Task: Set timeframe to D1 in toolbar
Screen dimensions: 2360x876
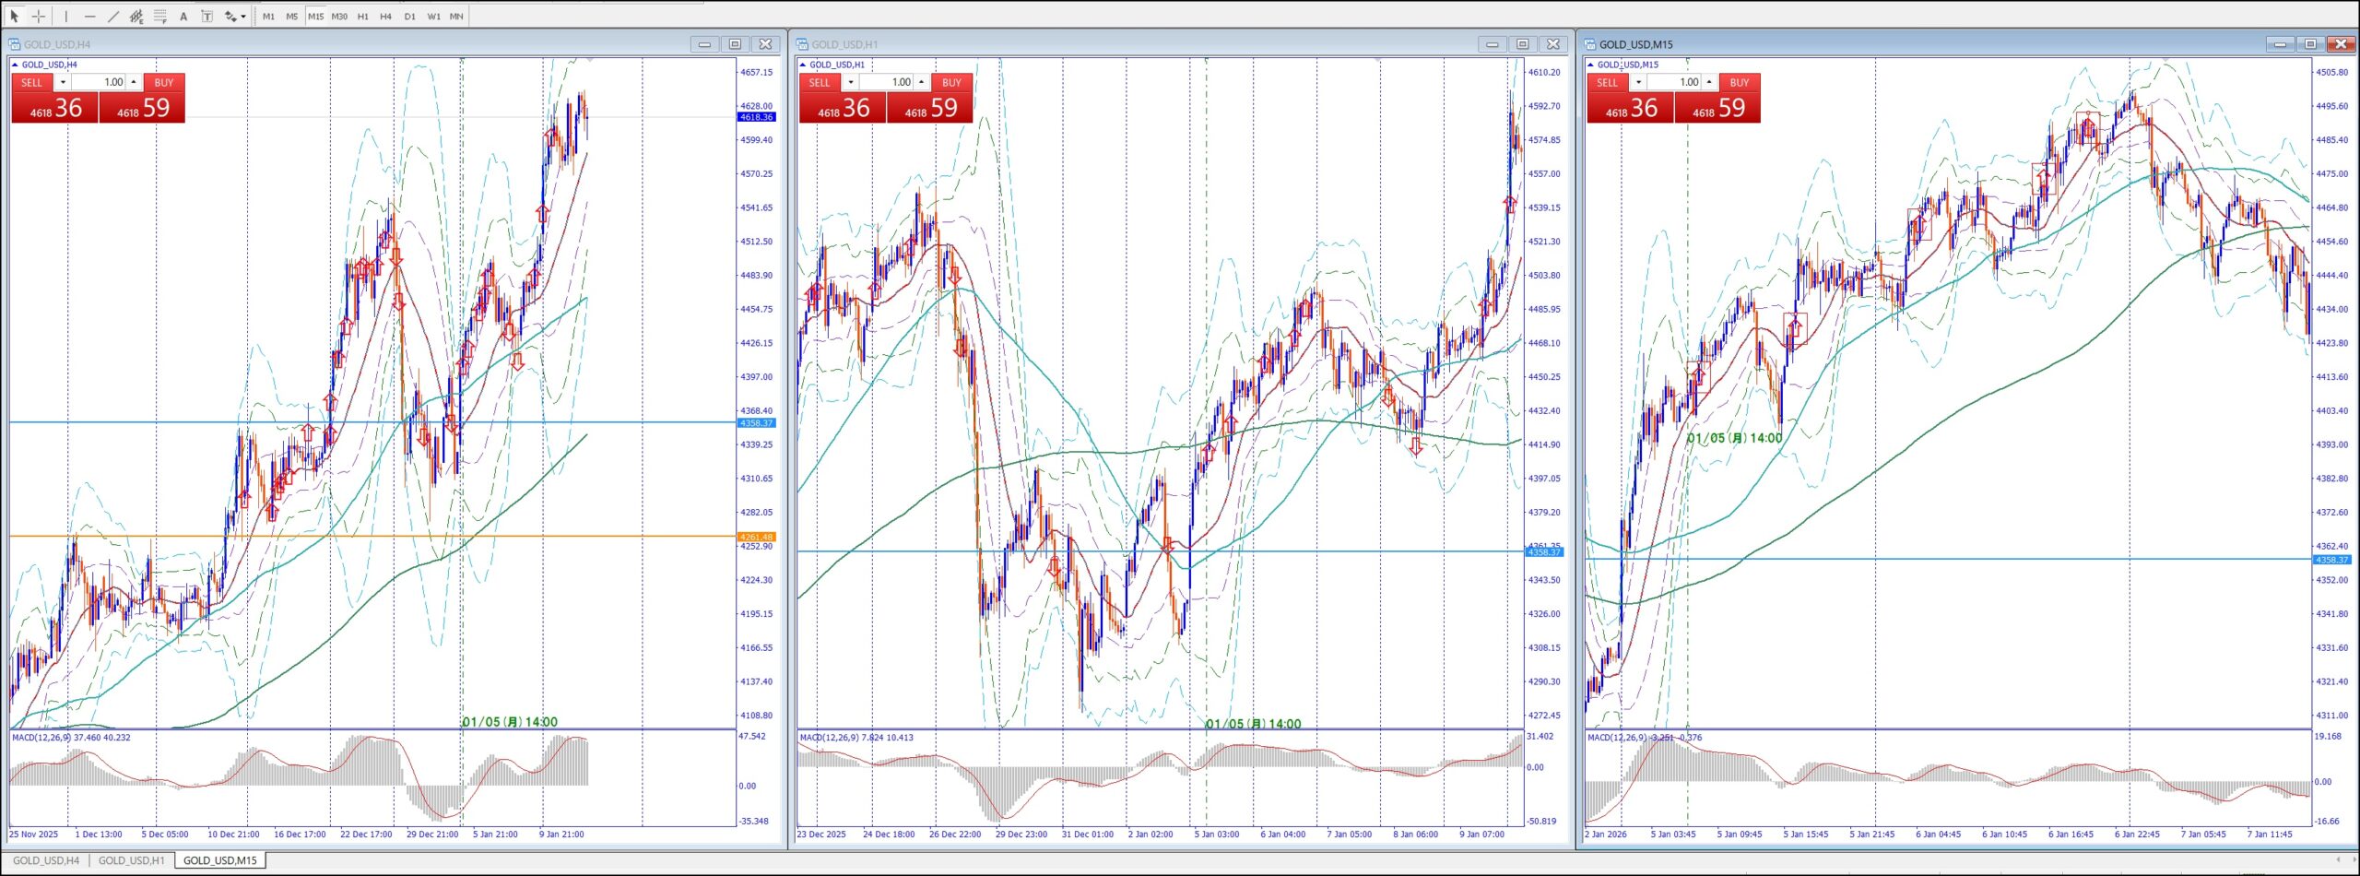Action: click(409, 16)
